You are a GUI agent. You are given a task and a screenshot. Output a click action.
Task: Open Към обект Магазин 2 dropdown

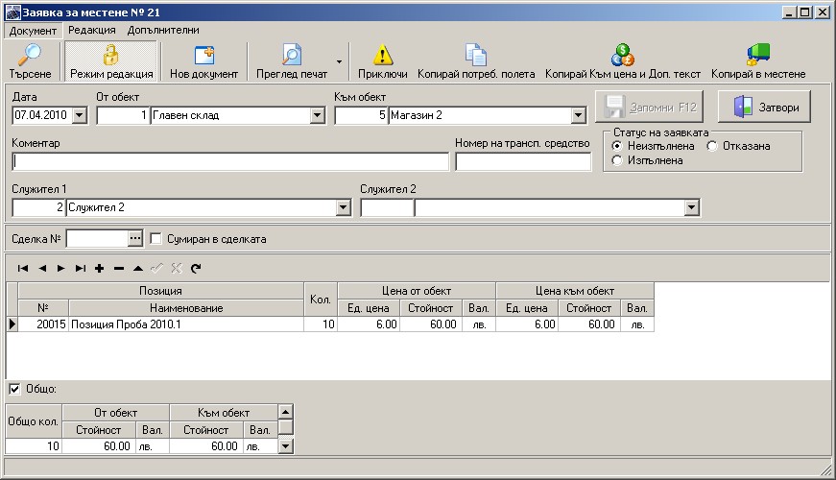pos(578,114)
